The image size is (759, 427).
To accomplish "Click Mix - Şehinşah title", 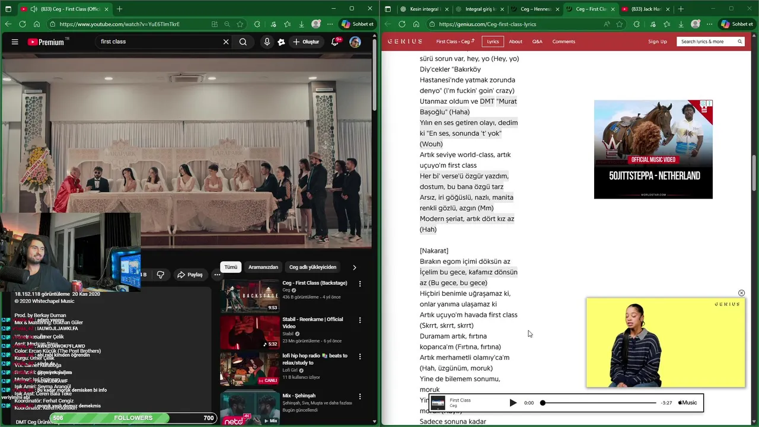I will click(x=299, y=396).
